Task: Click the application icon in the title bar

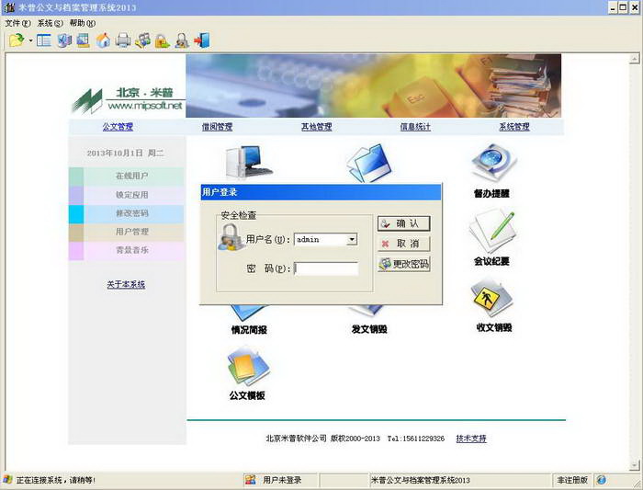Action: (x=9, y=7)
